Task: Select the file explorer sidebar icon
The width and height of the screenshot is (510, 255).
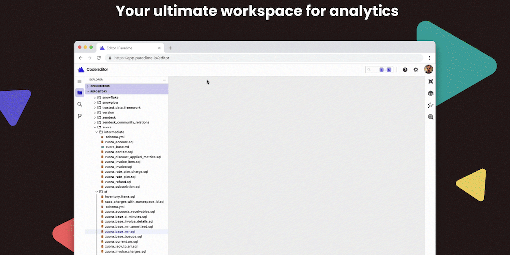Action: tap(79, 93)
